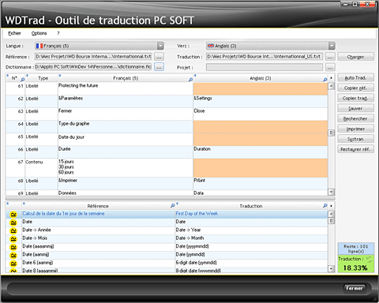Search icon in Anglais (3) column header

tap(325, 80)
